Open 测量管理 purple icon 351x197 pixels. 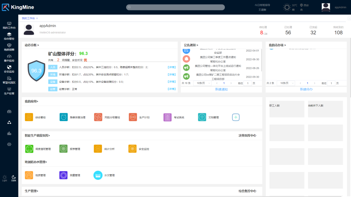point(63,175)
